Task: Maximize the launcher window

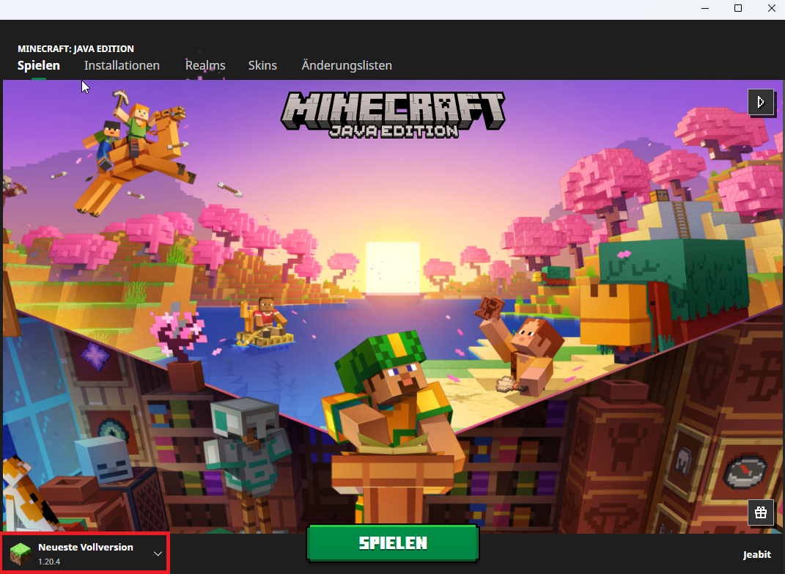Action: click(738, 9)
